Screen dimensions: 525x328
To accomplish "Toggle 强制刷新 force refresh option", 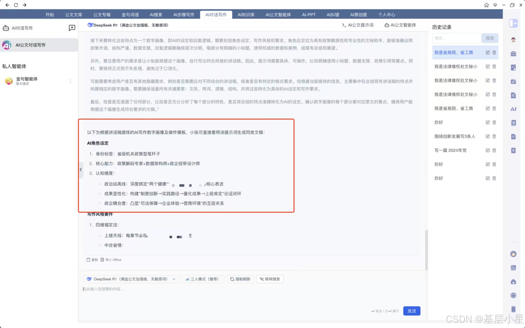I will tap(240, 279).
